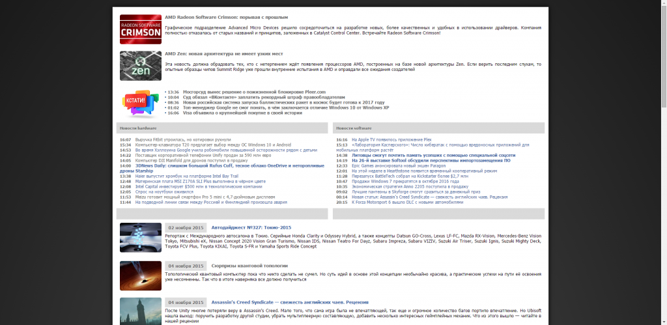Open MSI Z170A SLI Plus motherboard news

click(x=201, y=181)
